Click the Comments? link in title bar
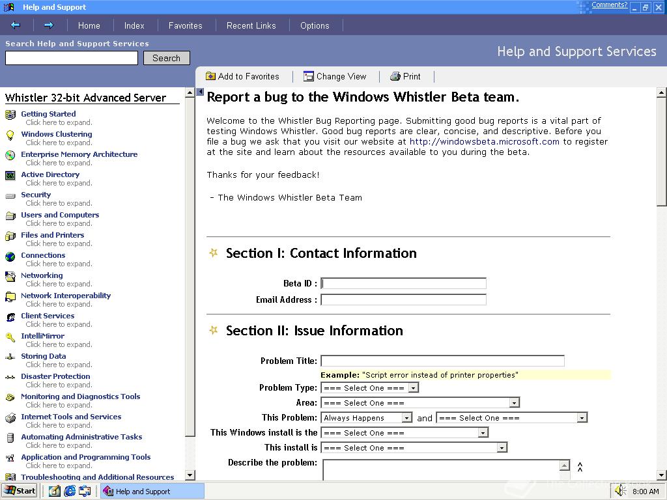Screen dimensions: 667x500 click(x=609, y=5)
